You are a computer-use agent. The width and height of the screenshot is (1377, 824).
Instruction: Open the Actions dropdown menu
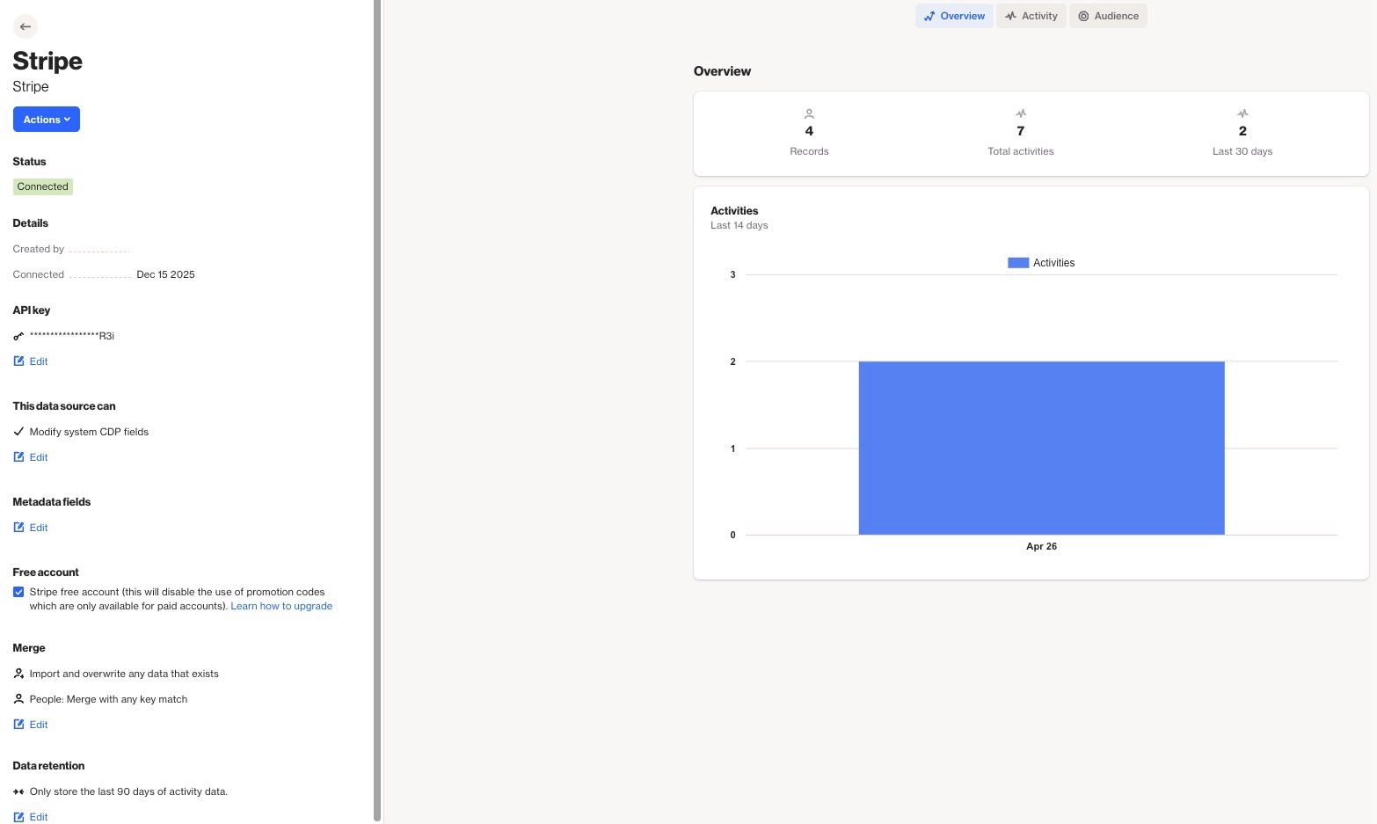[x=47, y=120]
